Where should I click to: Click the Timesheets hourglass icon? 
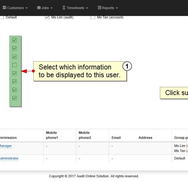[x=64, y=8]
